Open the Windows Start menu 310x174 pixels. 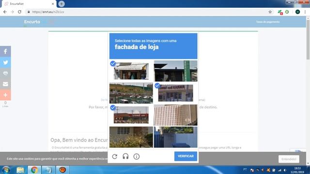[x=6, y=170]
